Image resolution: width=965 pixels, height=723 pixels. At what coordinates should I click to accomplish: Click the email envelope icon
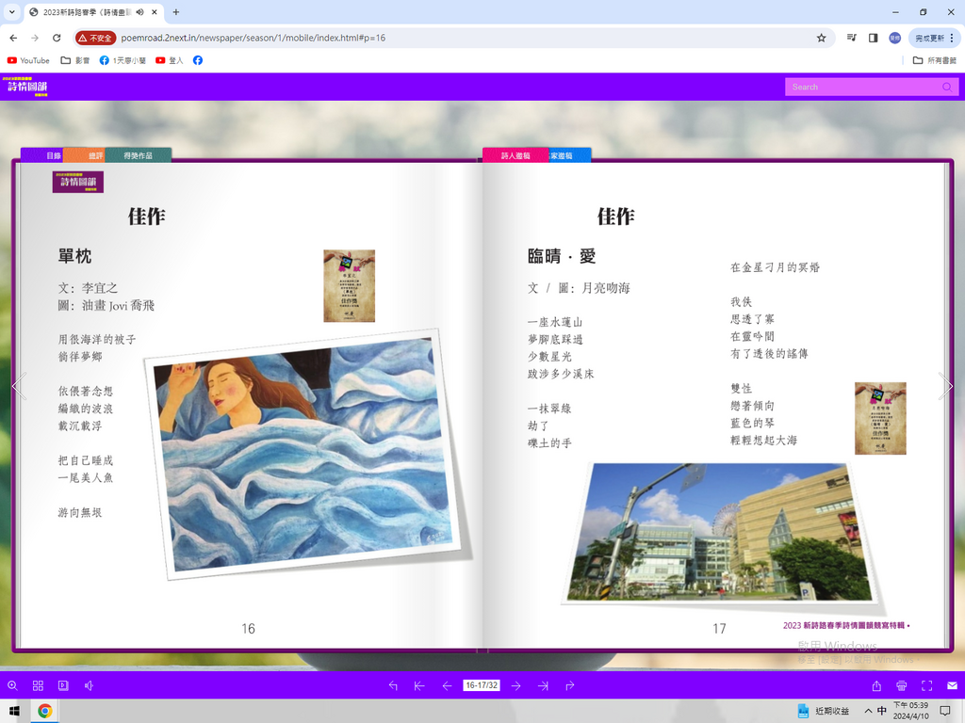952,685
